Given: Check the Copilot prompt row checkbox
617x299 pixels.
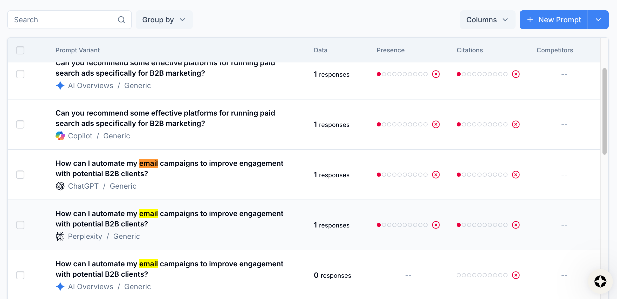Looking at the screenshot, I should click(x=20, y=124).
